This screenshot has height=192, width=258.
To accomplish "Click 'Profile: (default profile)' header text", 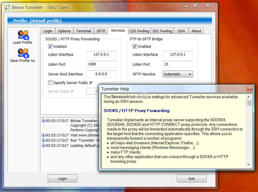I will click(37, 21).
